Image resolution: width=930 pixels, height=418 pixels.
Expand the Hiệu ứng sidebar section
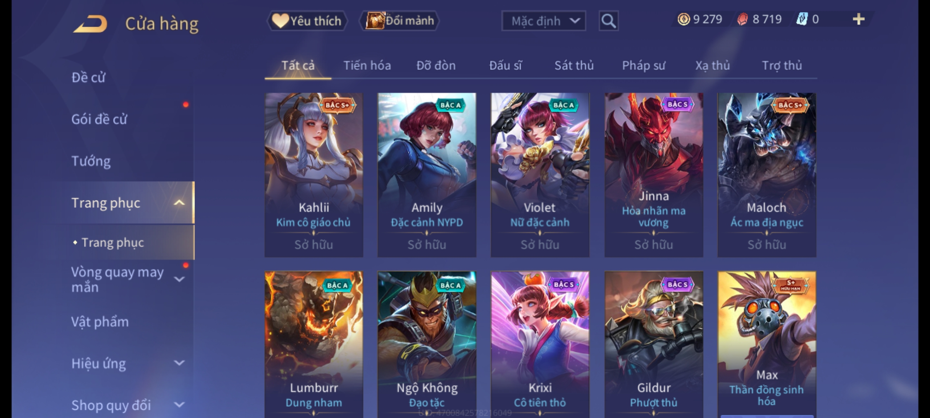coord(179,363)
